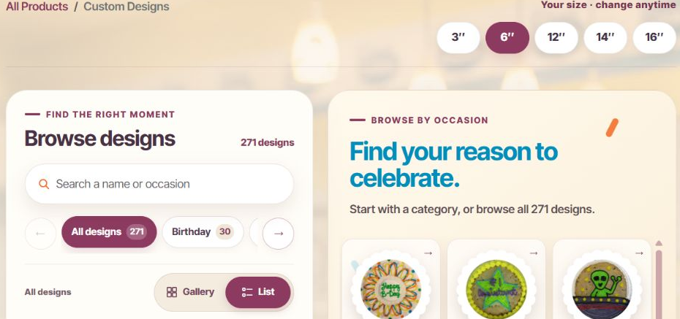Select the All designs category chip
The height and width of the screenshot is (319, 680).
[109, 232]
